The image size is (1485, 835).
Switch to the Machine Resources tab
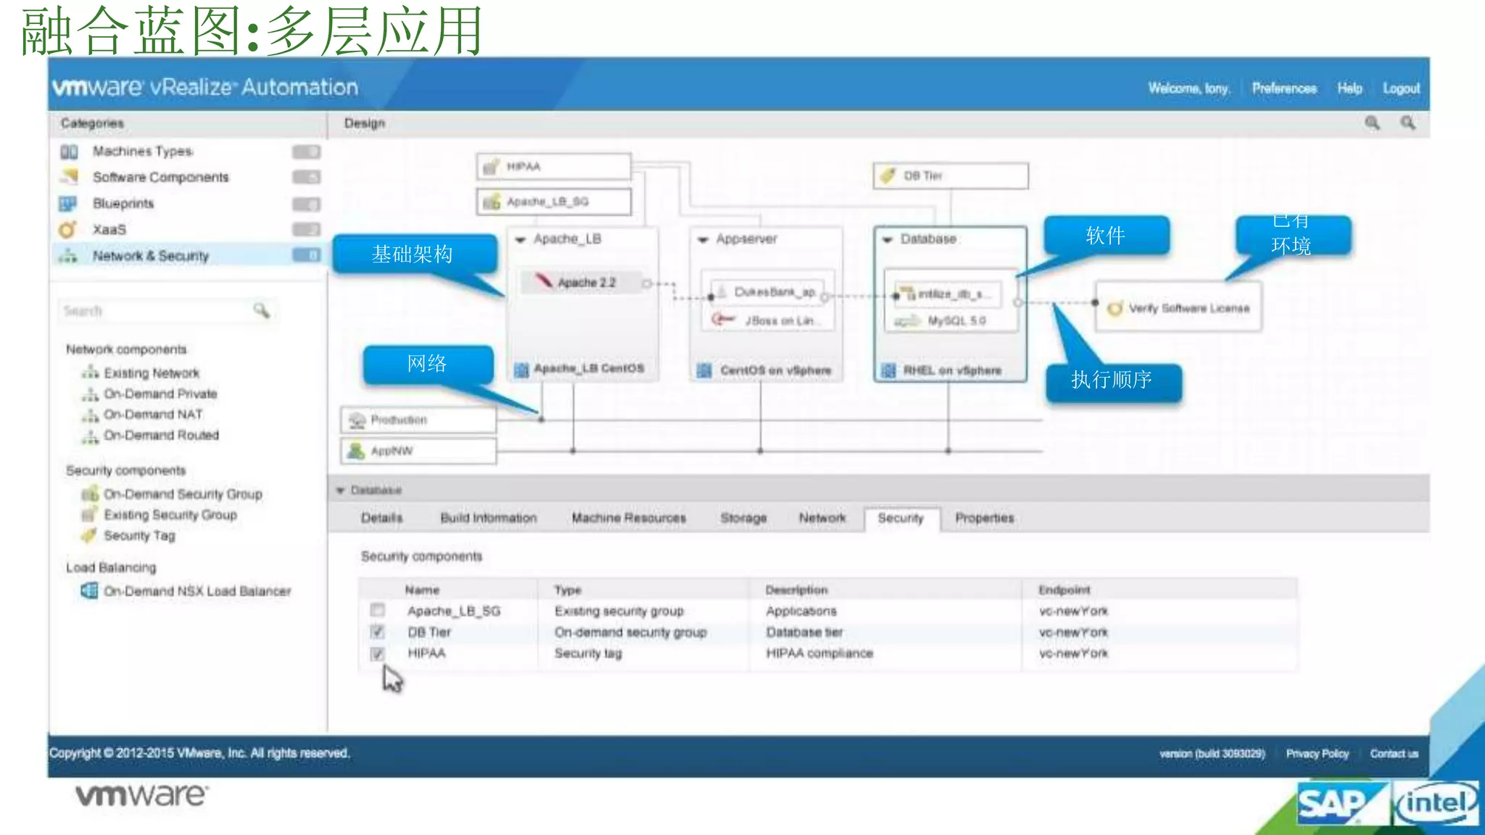628,518
